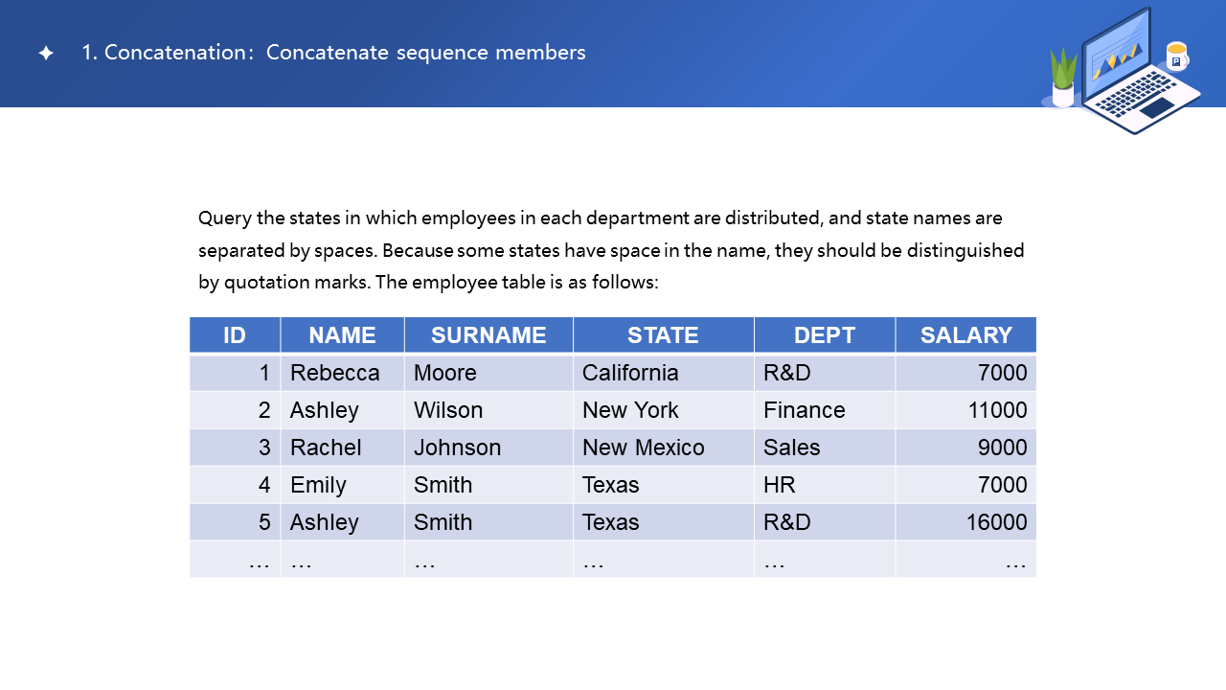Click the SURNAME column header
The image size is (1226, 690).
tap(488, 335)
